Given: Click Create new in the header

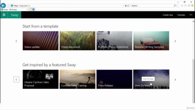Looking at the screenshot, I should [168, 15].
